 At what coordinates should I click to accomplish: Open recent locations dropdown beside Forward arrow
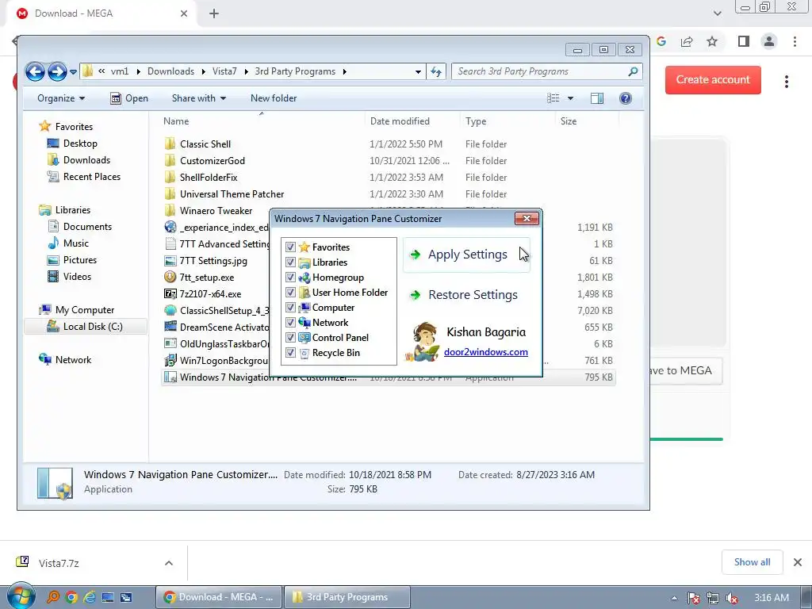pyautogui.click(x=73, y=72)
